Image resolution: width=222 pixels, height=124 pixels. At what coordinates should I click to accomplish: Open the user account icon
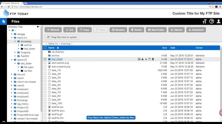[219, 21]
